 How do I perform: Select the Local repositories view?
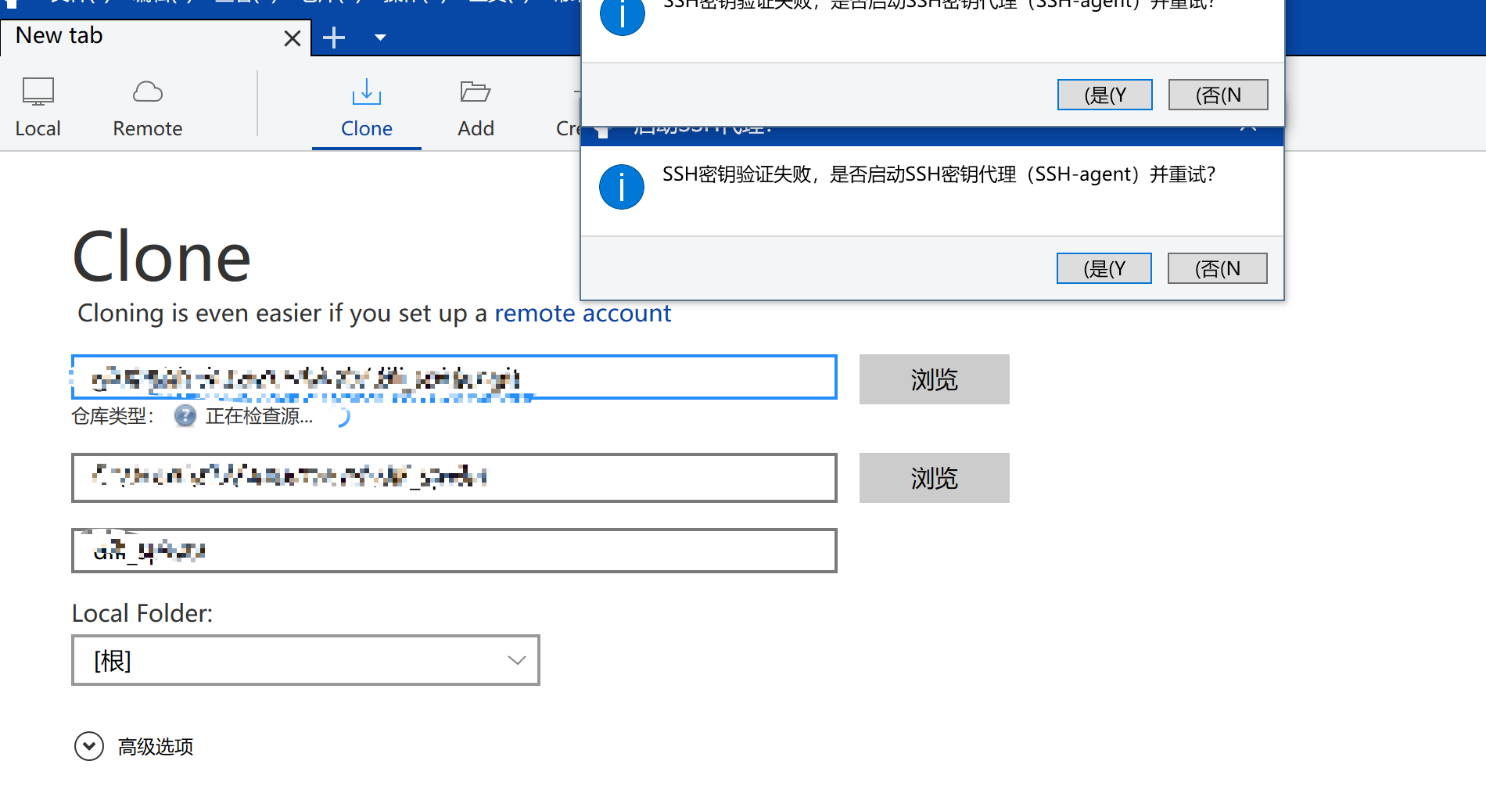(38, 107)
